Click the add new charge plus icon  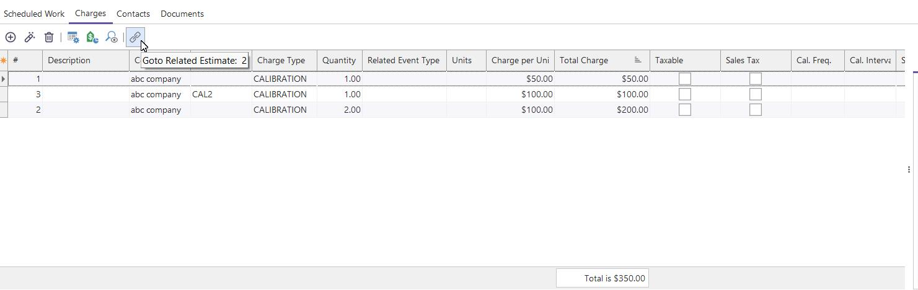point(11,38)
